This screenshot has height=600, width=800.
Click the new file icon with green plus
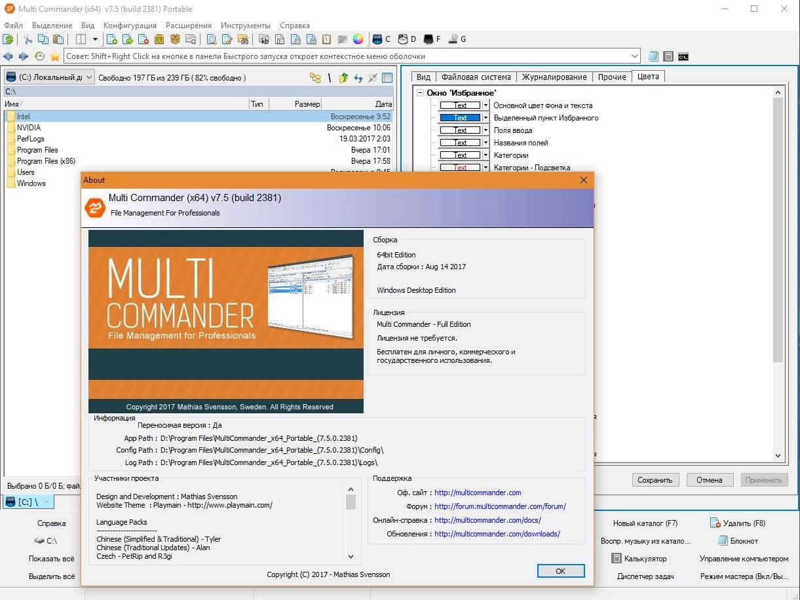point(112,39)
